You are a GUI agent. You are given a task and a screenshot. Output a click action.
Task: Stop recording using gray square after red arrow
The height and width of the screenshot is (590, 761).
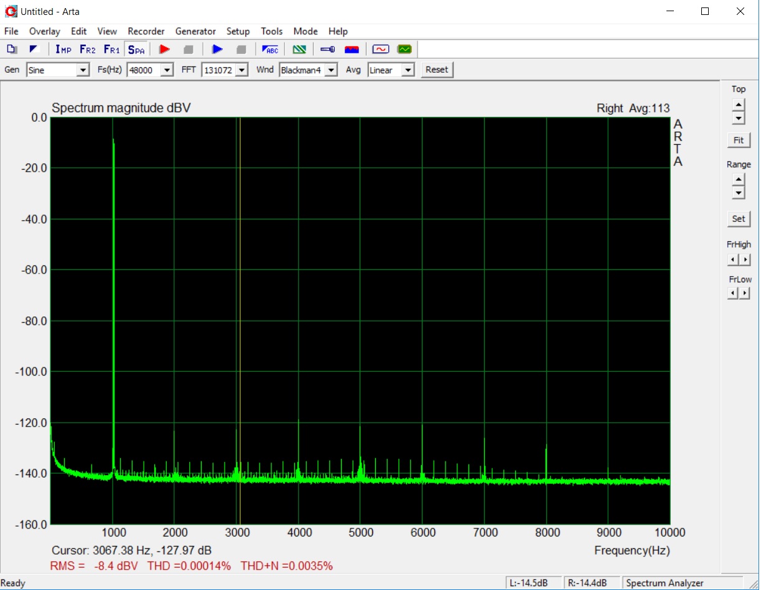pos(189,49)
